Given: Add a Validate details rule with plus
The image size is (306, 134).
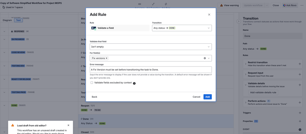Looking at the screenshot, I should click(300, 85).
